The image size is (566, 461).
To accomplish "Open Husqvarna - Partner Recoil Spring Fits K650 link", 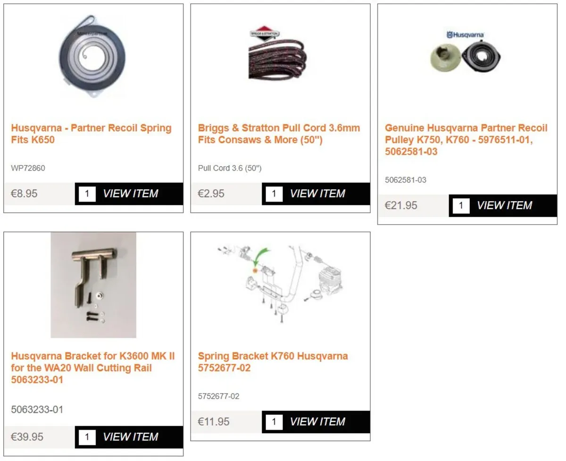I will pos(92,134).
